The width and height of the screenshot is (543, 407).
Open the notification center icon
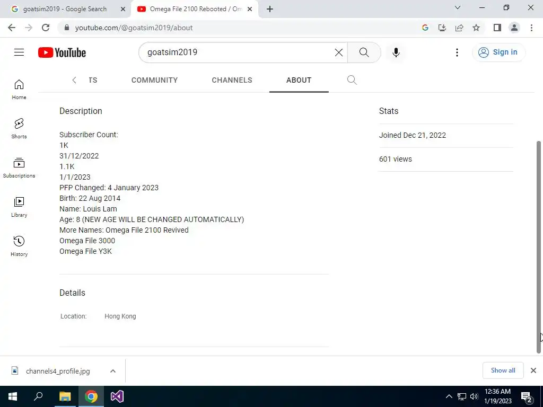[x=527, y=396]
